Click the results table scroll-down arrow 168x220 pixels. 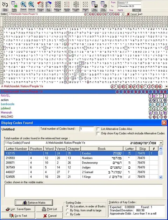pyautogui.click(x=161, y=177)
